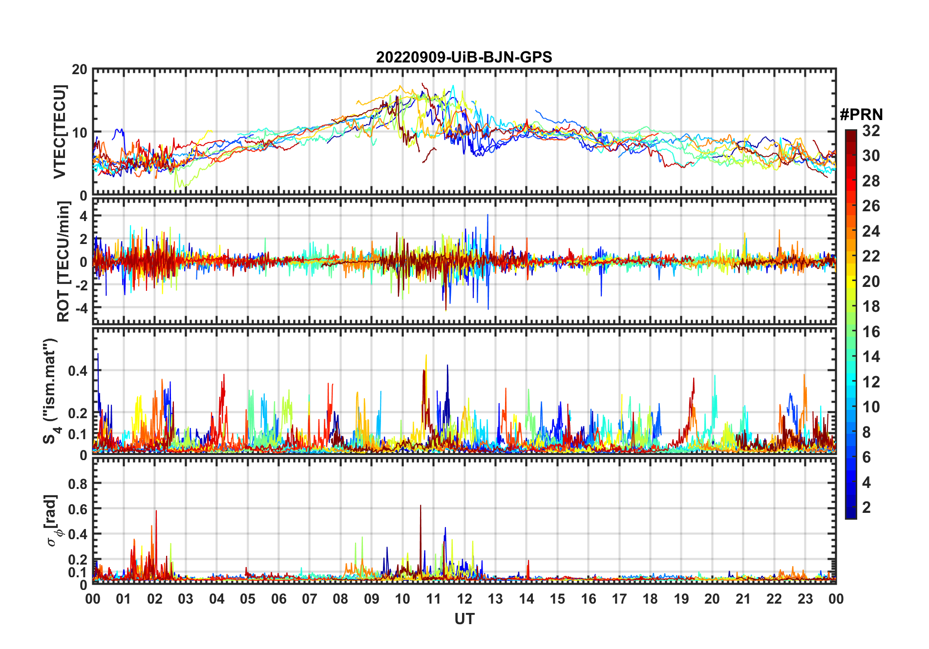Select the 06 hour tick on UT axis

pyautogui.click(x=278, y=599)
